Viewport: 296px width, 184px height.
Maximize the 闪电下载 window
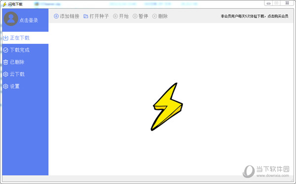coord(276,3)
